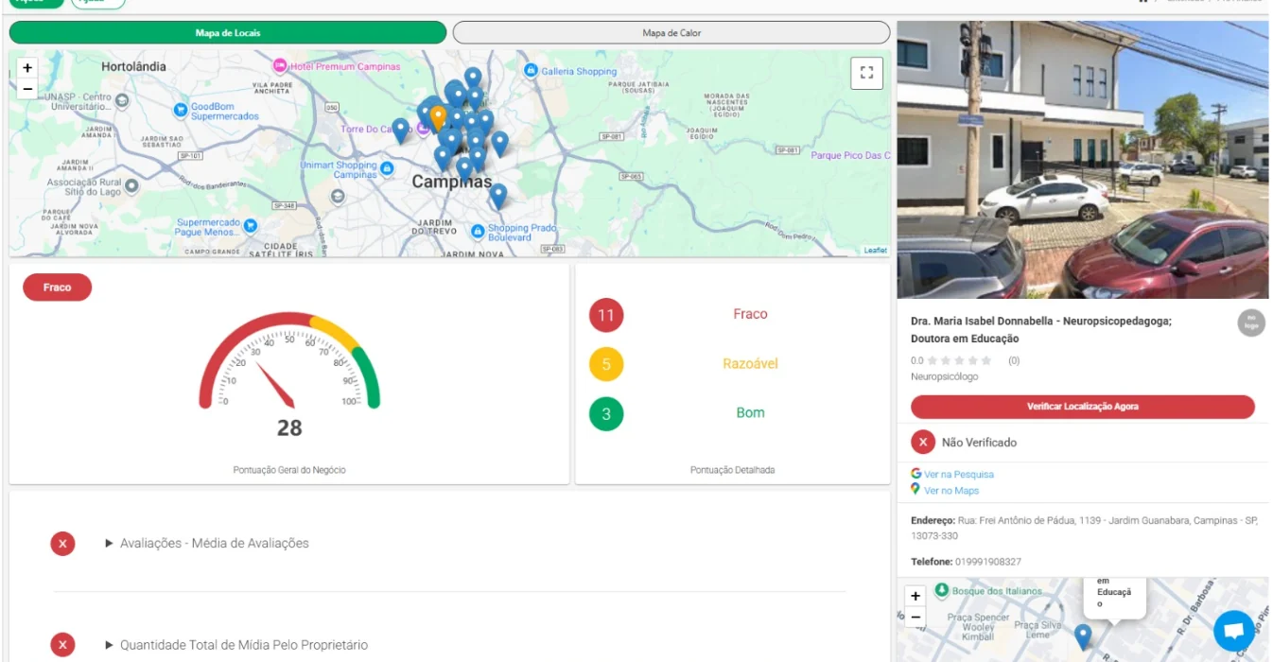This screenshot has height=662, width=1273.
Task: Expand Quantidade Total de Mídia Pelo Proprietário
Action: (x=235, y=645)
